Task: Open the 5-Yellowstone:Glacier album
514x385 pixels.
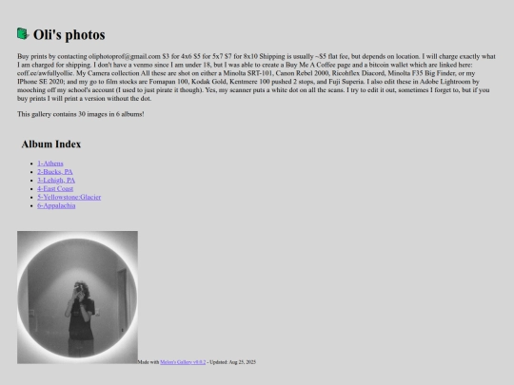Action: point(69,198)
